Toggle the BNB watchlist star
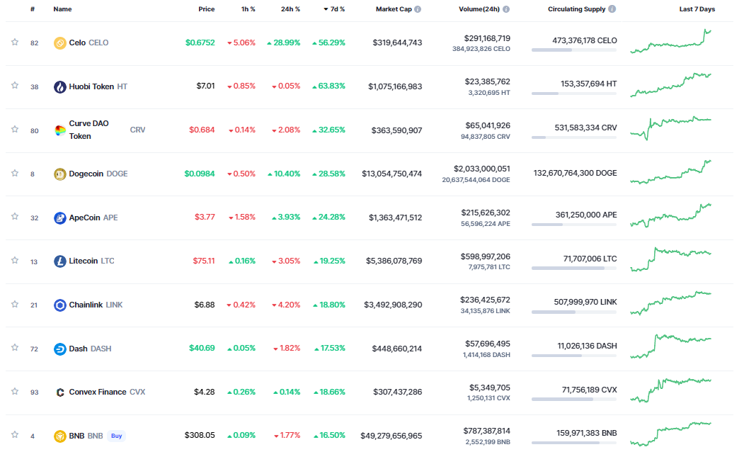 (x=15, y=434)
